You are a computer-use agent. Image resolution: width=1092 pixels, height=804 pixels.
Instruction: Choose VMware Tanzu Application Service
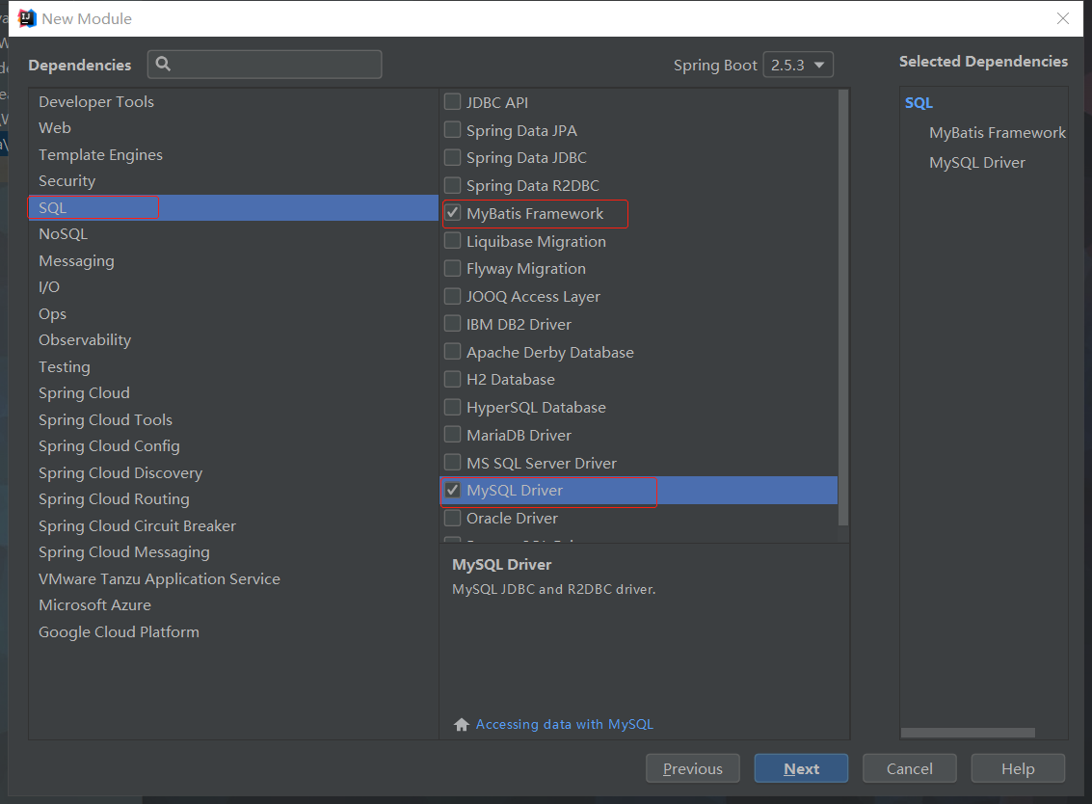coord(233,578)
